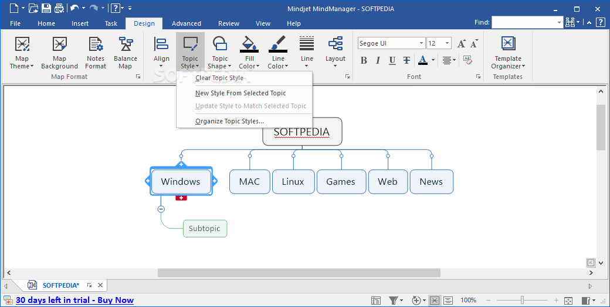Viewport: 610px width, 307px height.
Task: Click the zoom slider handle
Action: pos(522,301)
